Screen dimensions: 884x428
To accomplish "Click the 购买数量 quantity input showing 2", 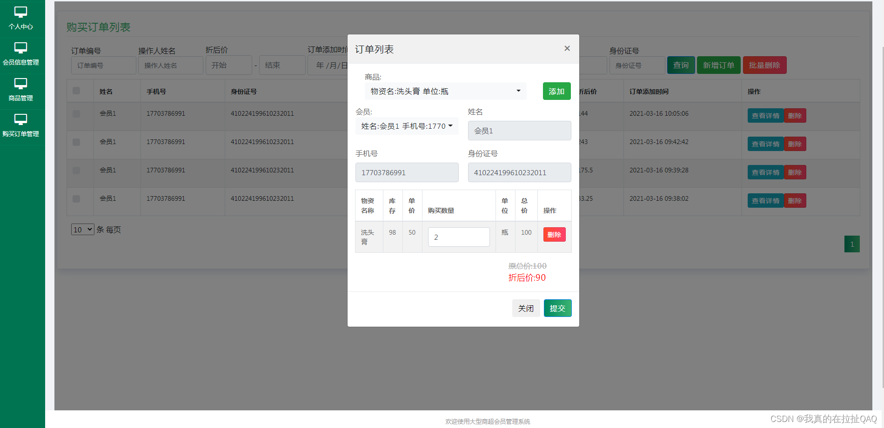I will 458,237.
